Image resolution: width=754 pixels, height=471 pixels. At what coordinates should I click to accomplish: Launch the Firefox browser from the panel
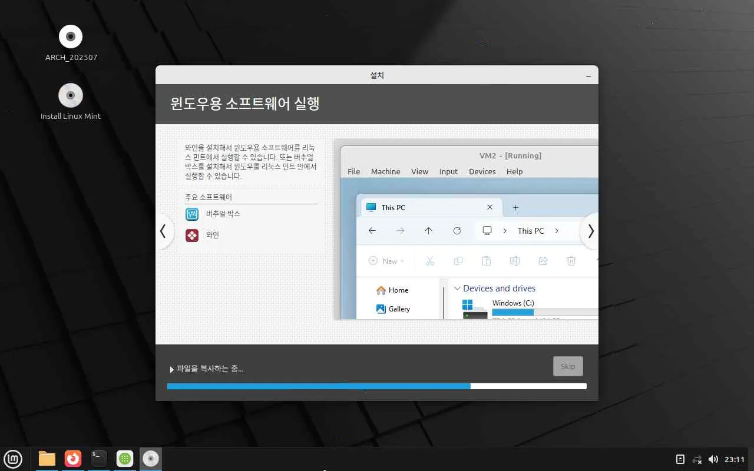tap(73, 459)
